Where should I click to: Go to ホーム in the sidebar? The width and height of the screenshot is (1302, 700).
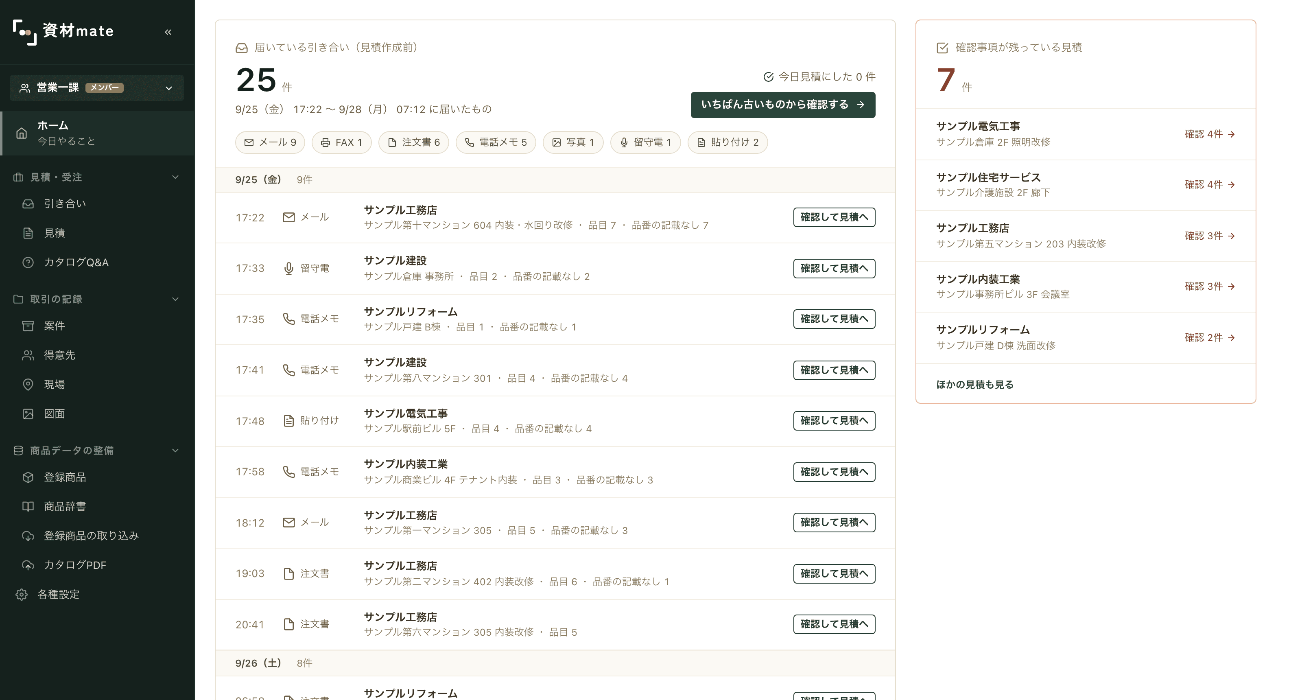tap(98, 133)
